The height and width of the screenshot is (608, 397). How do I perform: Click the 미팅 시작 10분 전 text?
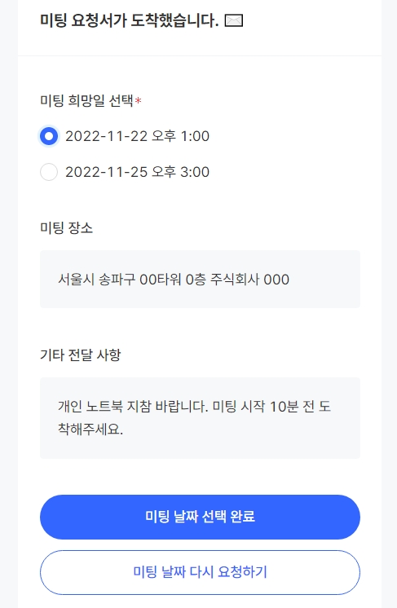point(263,407)
